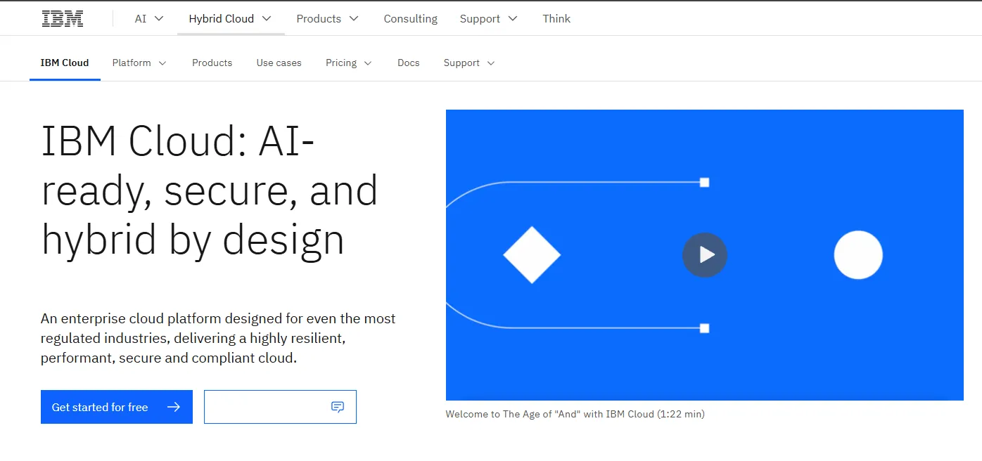Image resolution: width=982 pixels, height=461 pixels.
Task: Expand the Platform dropdown menu
Action: pos(139,63)
